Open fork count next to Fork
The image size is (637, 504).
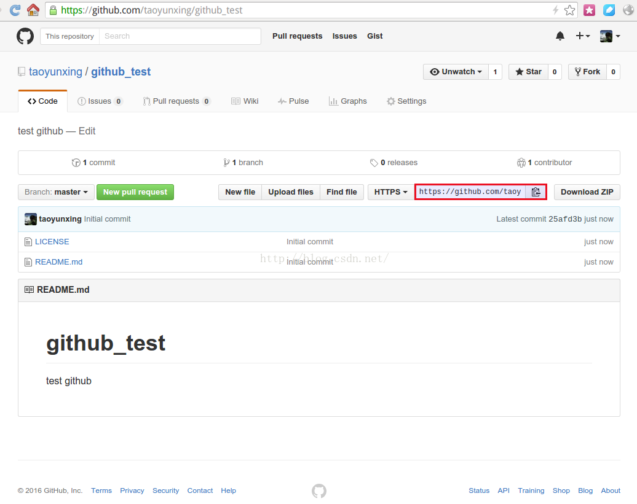pyautogui.click(x=613, y=72)
